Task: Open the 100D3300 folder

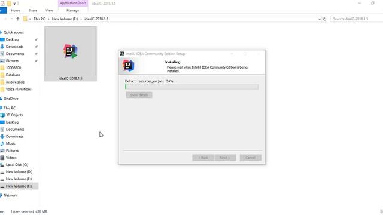Action: click(x=13, y=67)
